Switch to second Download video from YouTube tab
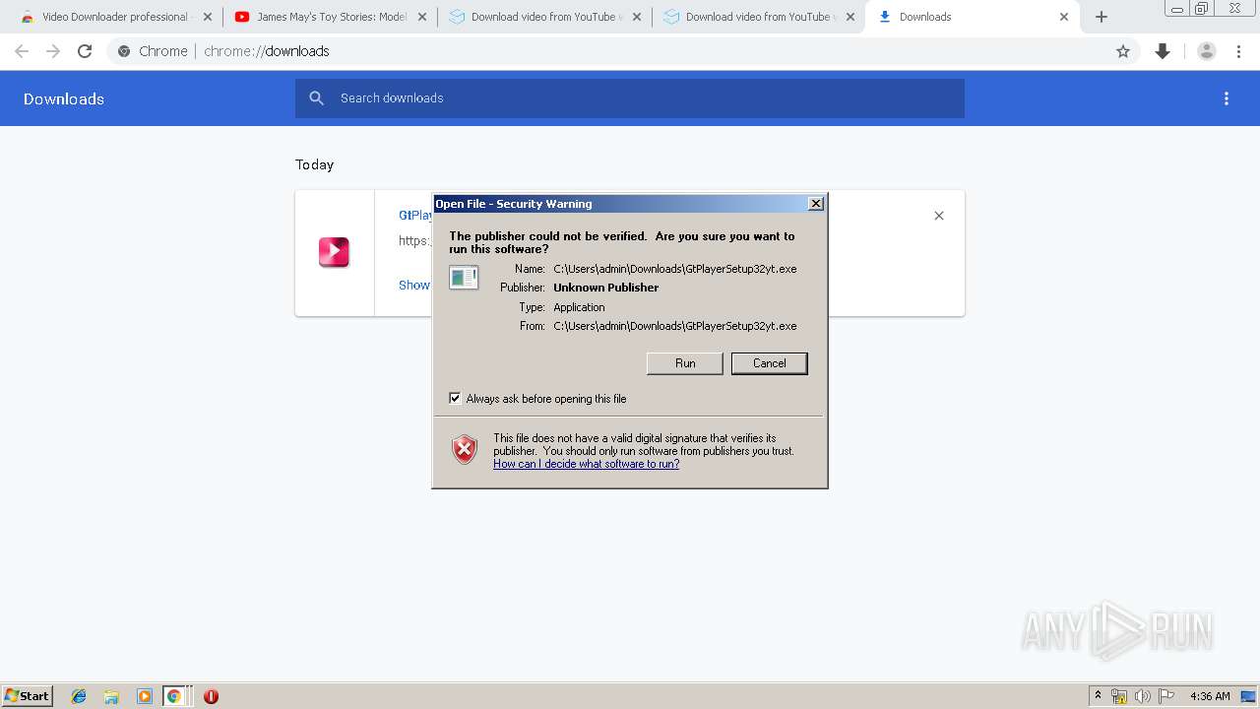The image size is (1260, 709). click(759, 17)
